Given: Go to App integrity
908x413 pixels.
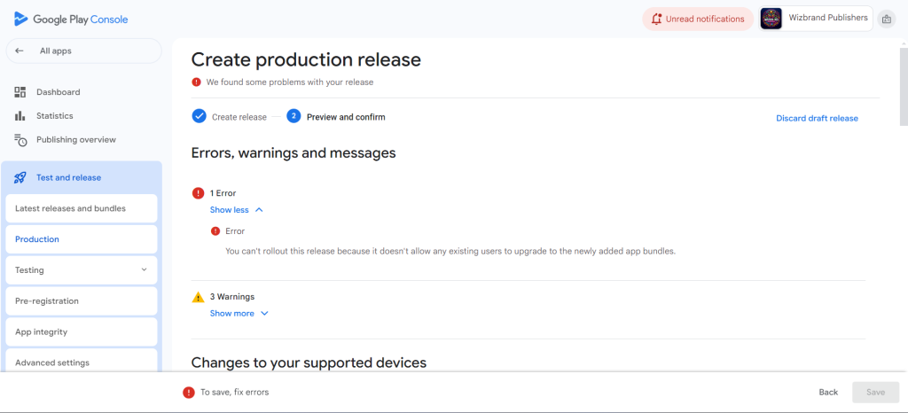Looking at the screenshot, I should [x=82, y=332].
